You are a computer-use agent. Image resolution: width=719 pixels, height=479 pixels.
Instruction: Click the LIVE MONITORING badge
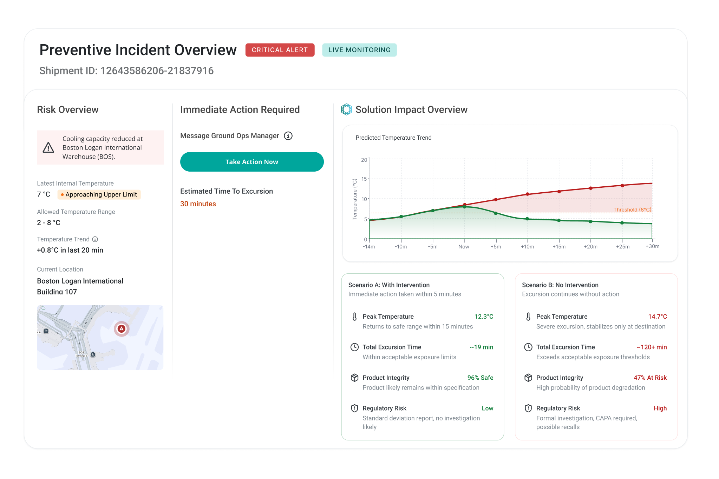[x=359, y=50]
